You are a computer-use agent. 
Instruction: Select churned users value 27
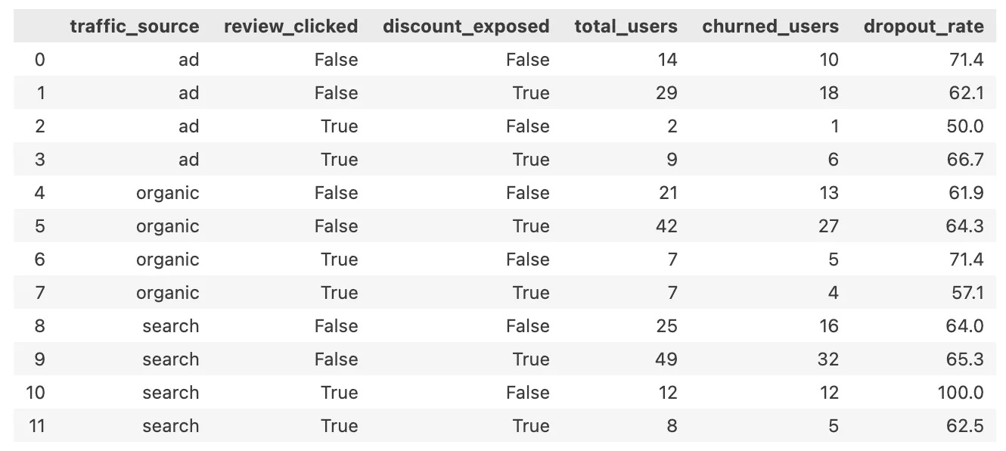pos(828,226)
